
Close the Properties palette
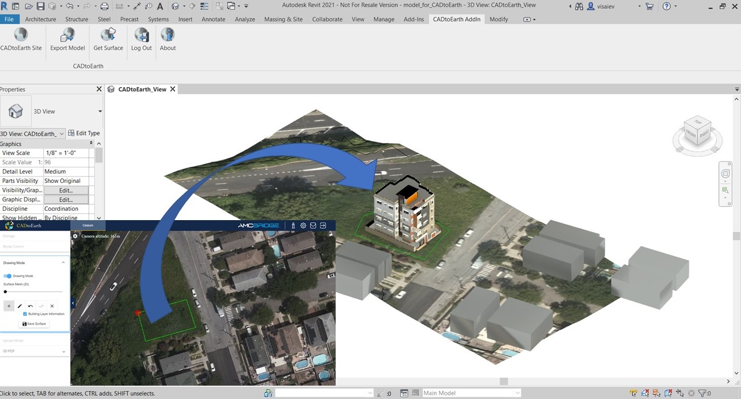click(99, 89)
